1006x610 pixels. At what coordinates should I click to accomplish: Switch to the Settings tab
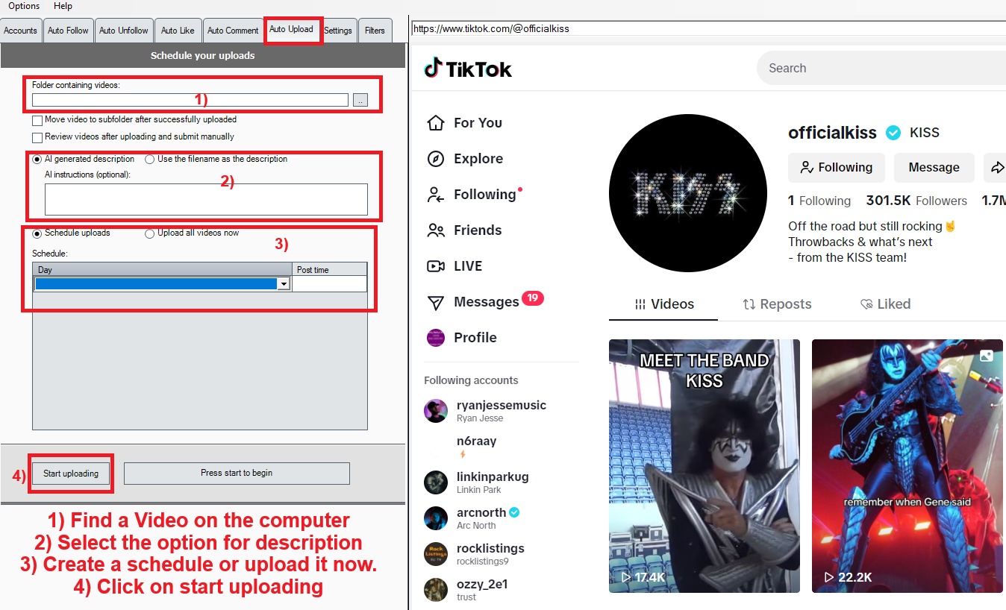point(338,31)
